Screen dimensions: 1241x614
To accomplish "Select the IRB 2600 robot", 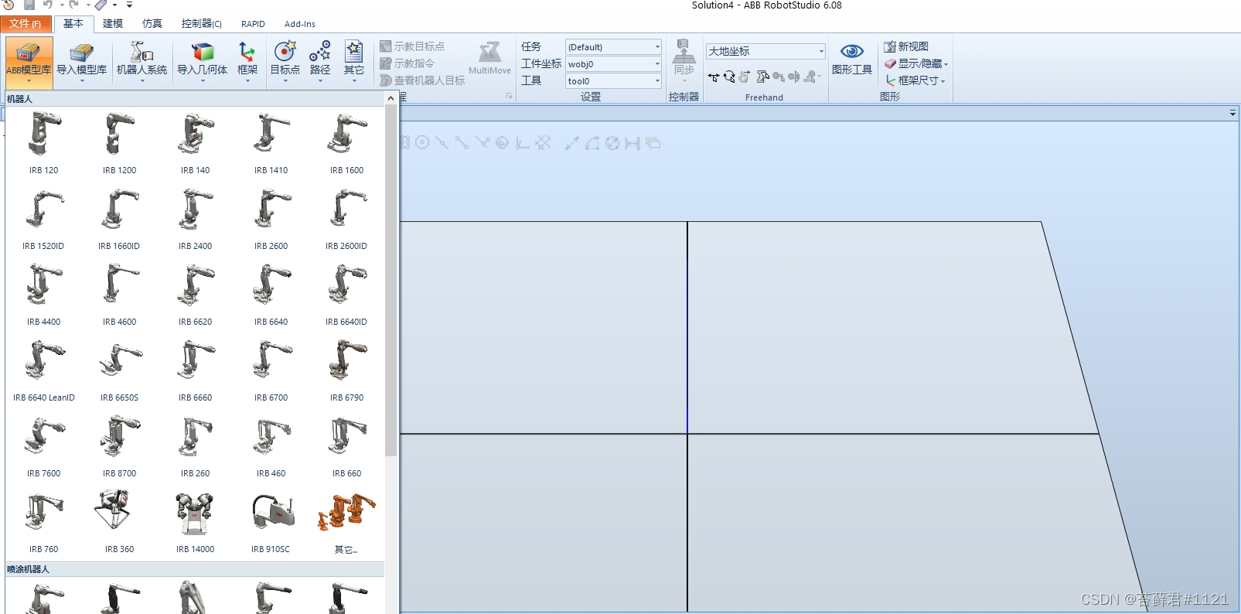I will pos(271,218).
